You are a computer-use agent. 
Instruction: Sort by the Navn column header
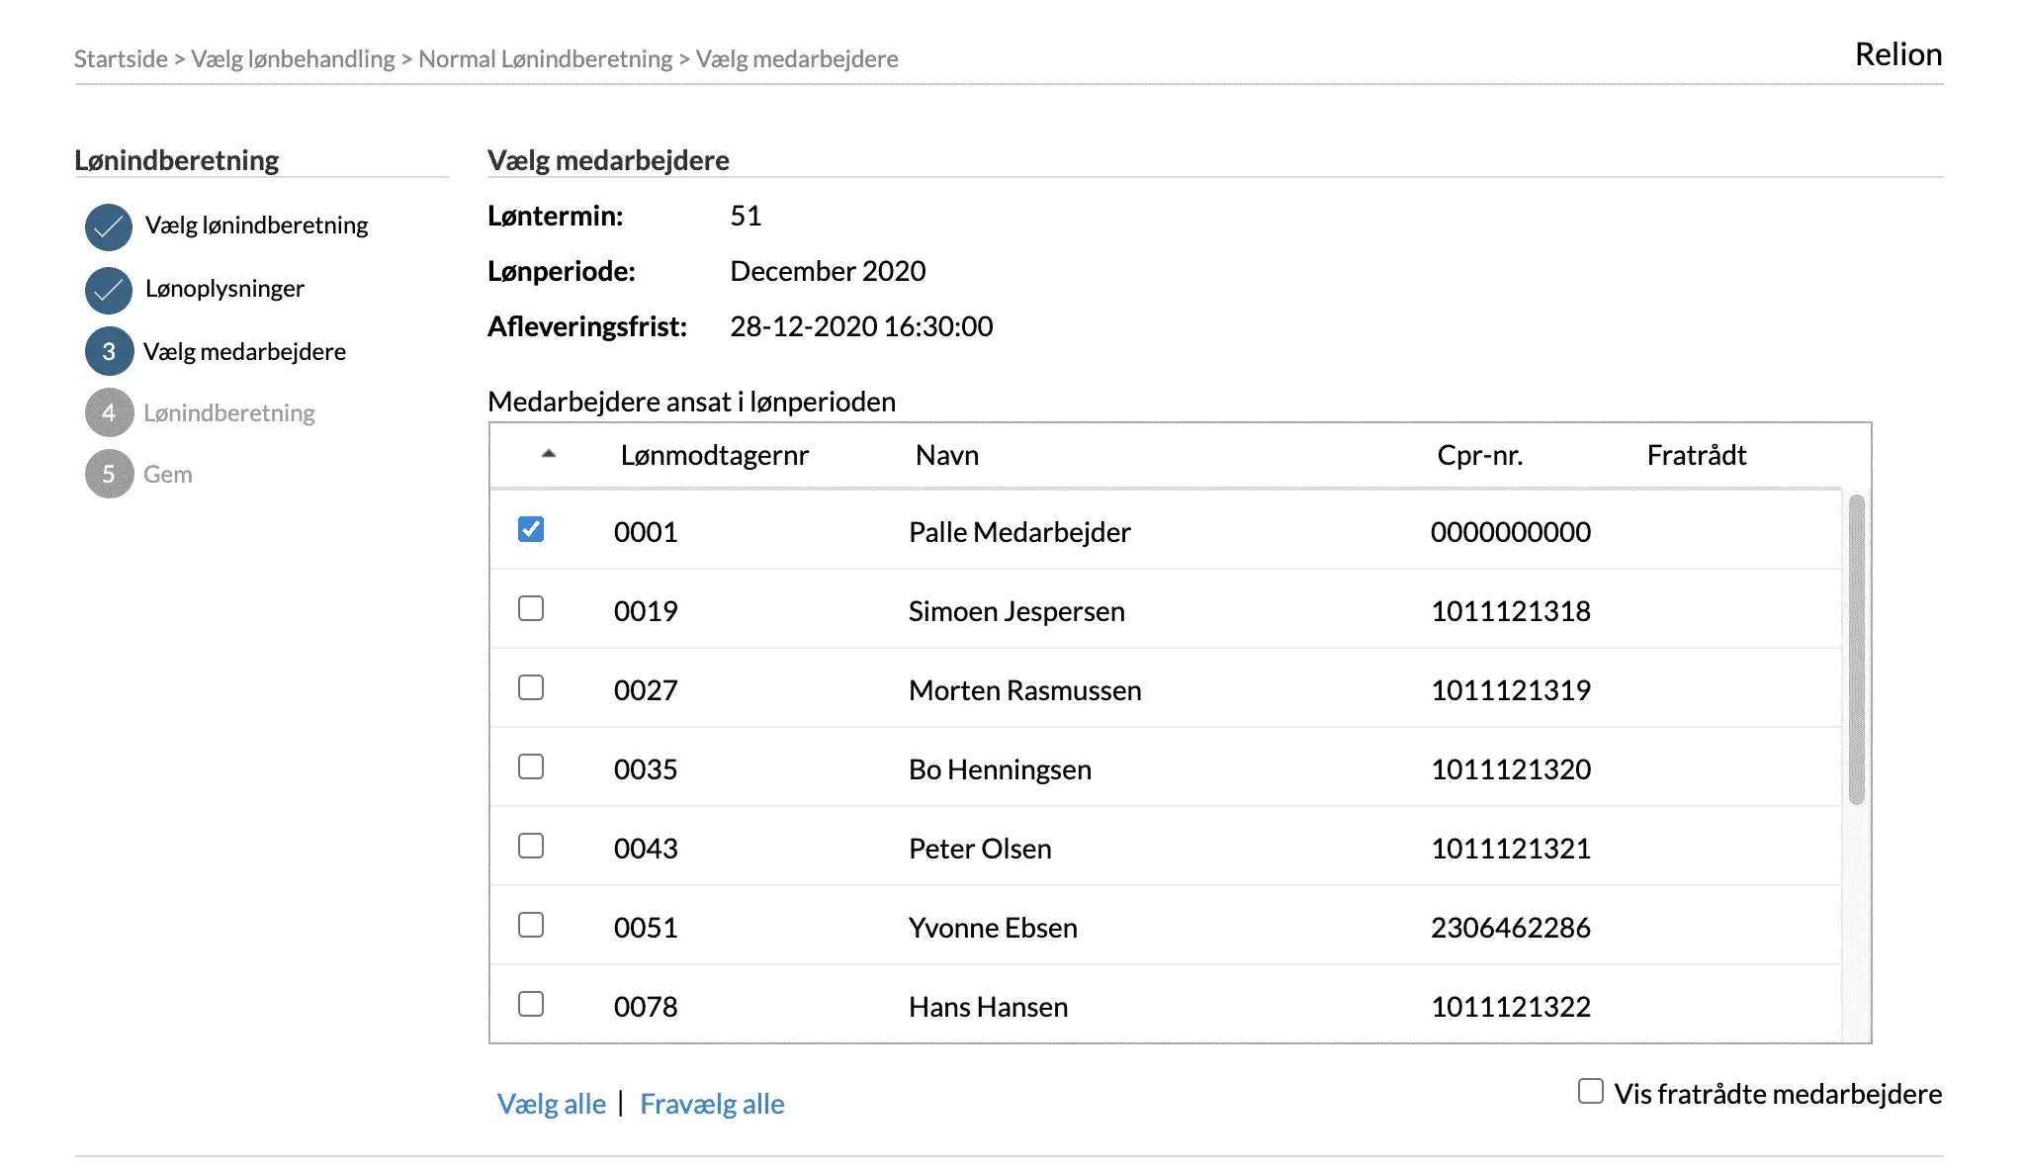[946, 455]
